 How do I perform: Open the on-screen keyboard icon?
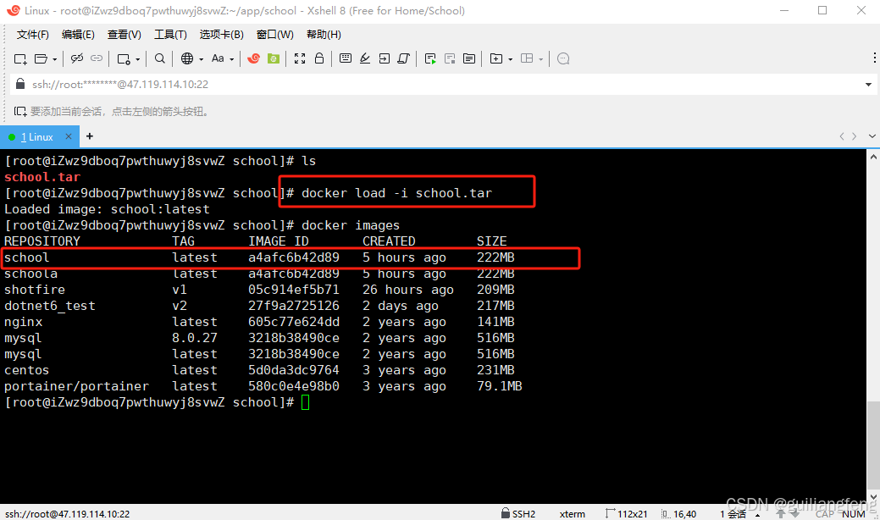[x=344, y=58]
